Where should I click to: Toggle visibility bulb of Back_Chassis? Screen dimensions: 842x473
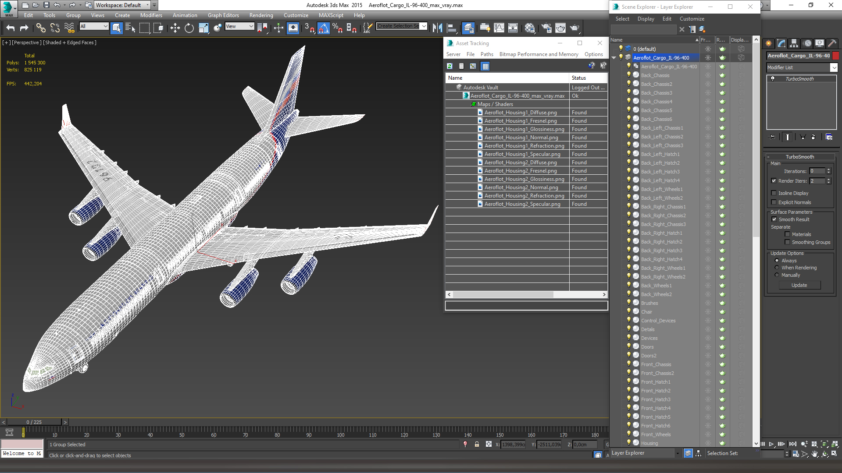coord(628,75)
